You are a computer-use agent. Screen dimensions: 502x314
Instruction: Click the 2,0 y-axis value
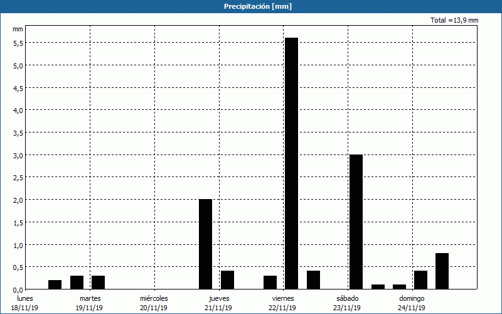coord(18,200)
